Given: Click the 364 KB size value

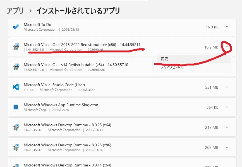Looking at the screenshot, I should click(x=212, y=107).
